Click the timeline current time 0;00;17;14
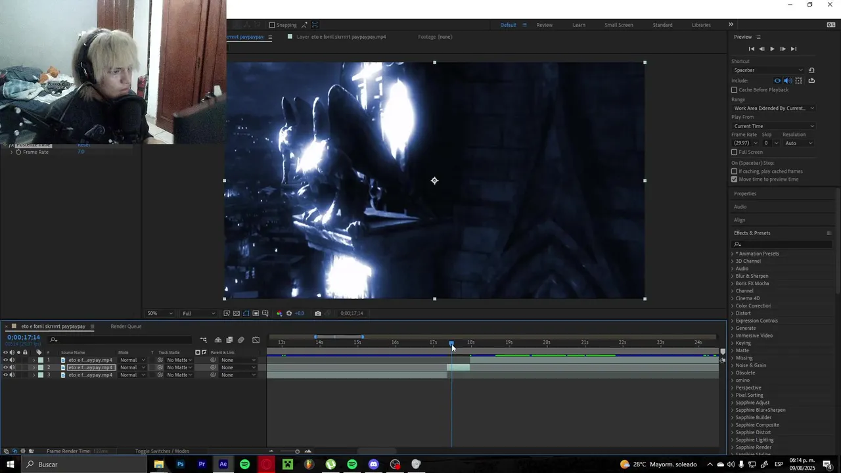The height and width of the screenshot is (473, 841). 24,338
